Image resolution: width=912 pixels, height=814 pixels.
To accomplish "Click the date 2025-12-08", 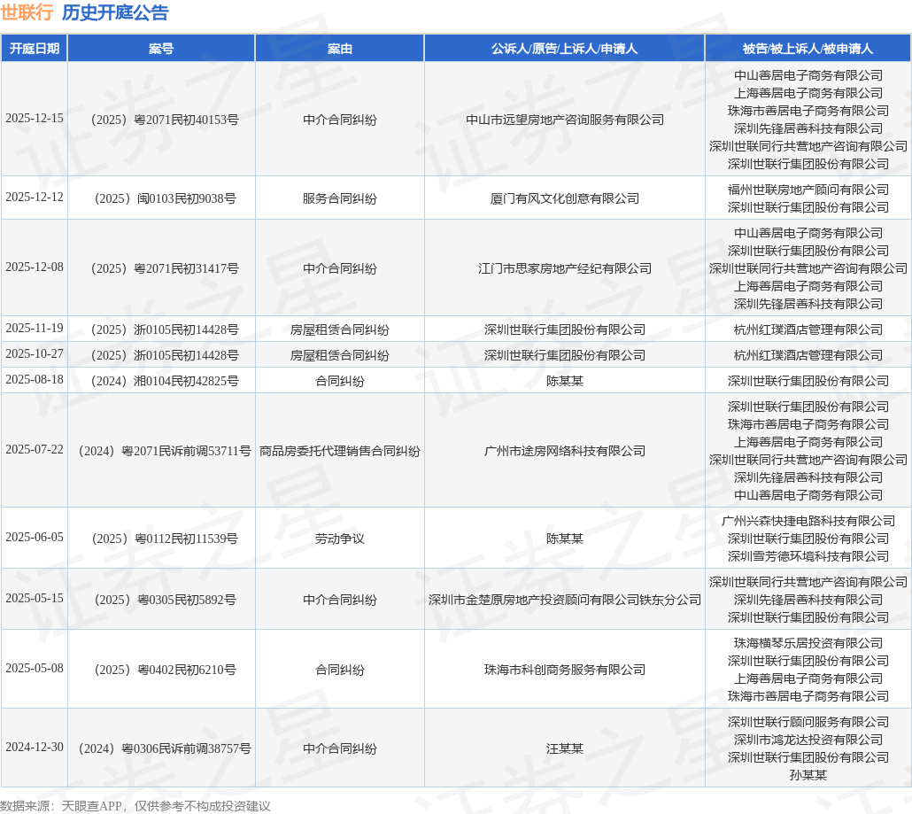I will click(x=35, y=267).
